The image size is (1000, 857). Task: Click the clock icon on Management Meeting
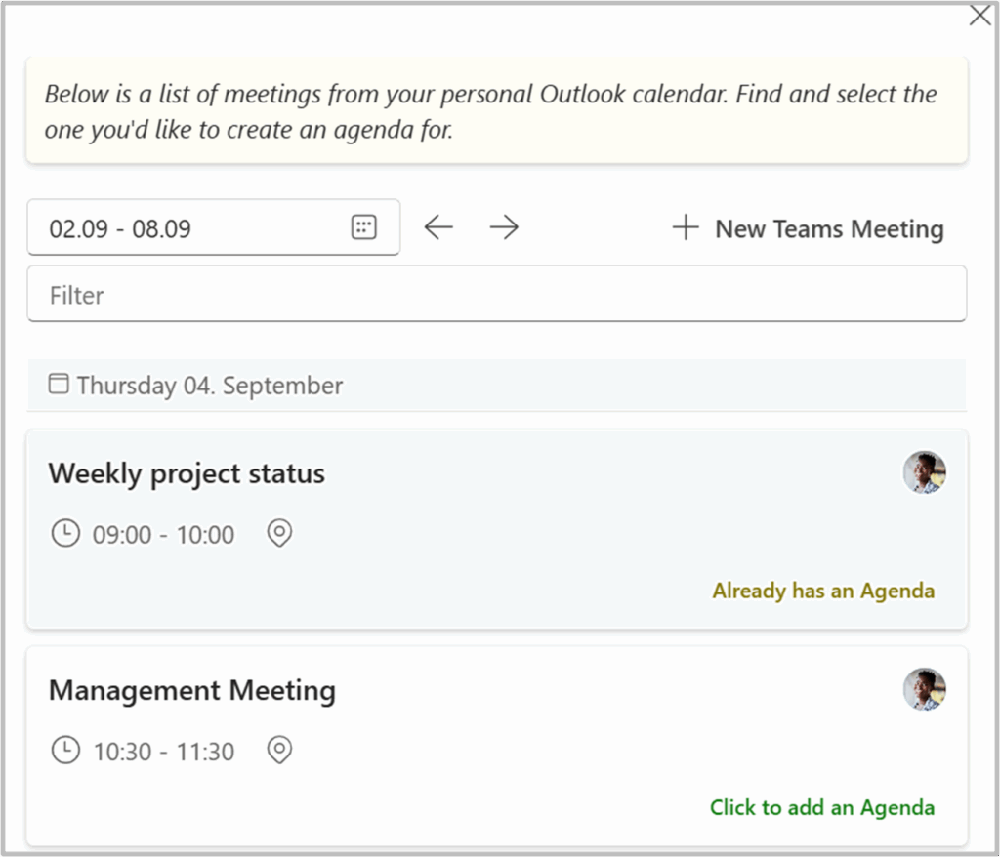click(64, 751)
